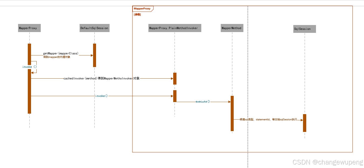The image size is (364, 168).
Task: Click the 根据sql类型，statementId message label
Action: [268, 119]
